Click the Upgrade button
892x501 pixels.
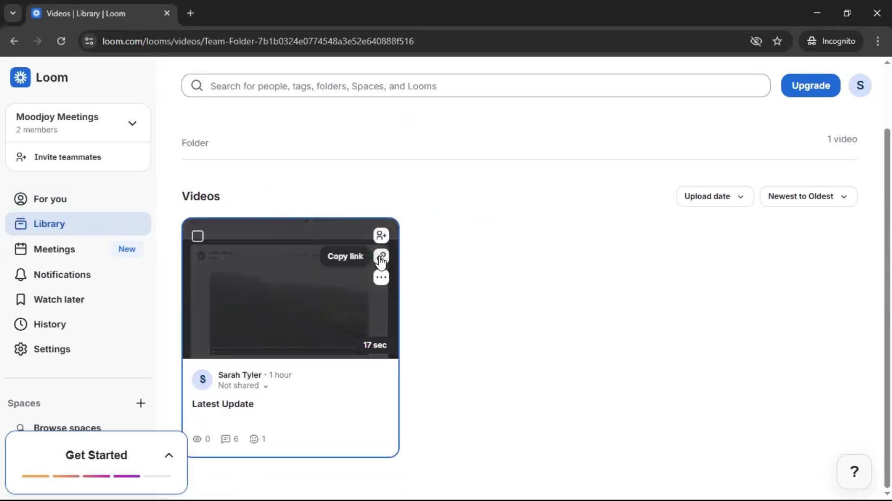810,85
